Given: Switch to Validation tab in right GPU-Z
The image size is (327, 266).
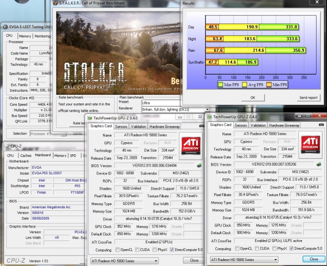Looking at the screenshot, I should tap(258, 125).
